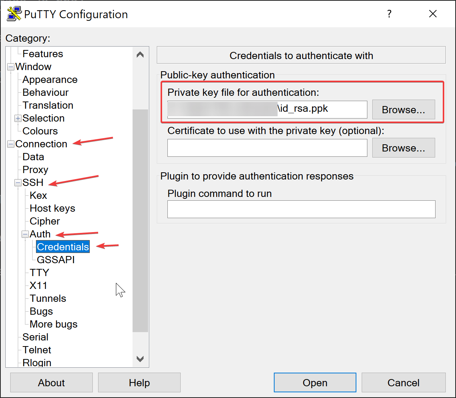This screenshot has width=456, height=398.
Task: Open the Colours settings page
Action: tap(40, 131)
